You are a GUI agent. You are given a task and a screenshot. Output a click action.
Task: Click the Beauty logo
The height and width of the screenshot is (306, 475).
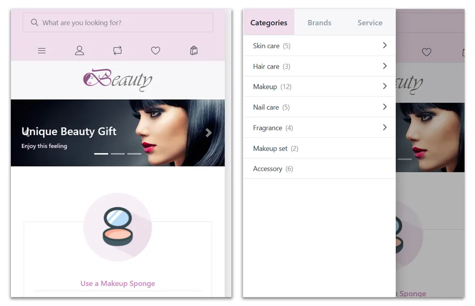118,80
